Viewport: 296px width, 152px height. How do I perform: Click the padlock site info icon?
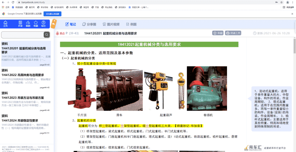click(19, 2)
